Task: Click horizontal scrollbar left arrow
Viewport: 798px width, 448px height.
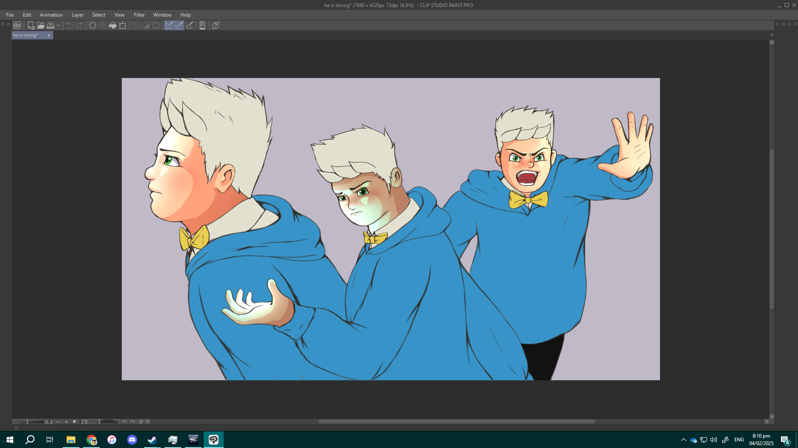Action: click(148, 421)
